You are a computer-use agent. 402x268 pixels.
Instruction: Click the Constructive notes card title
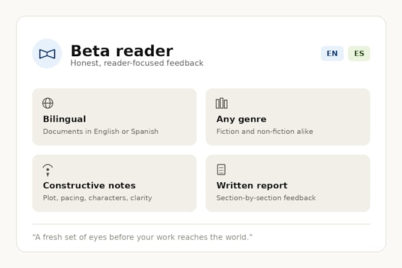[x=89, y=185]
